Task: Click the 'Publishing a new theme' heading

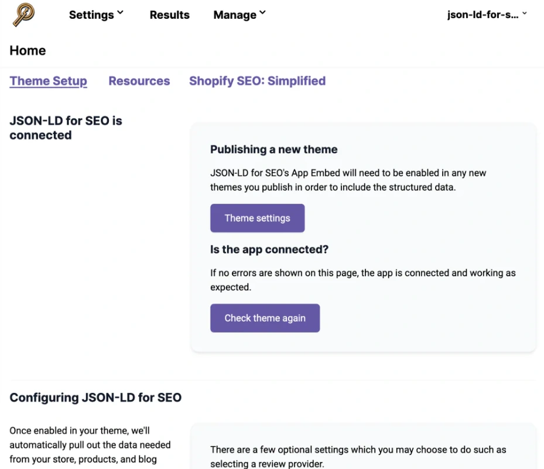Action: (273, 149)
